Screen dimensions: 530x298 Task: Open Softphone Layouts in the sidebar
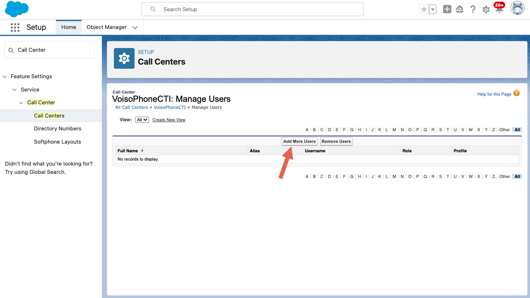click(x=58, y=142)
